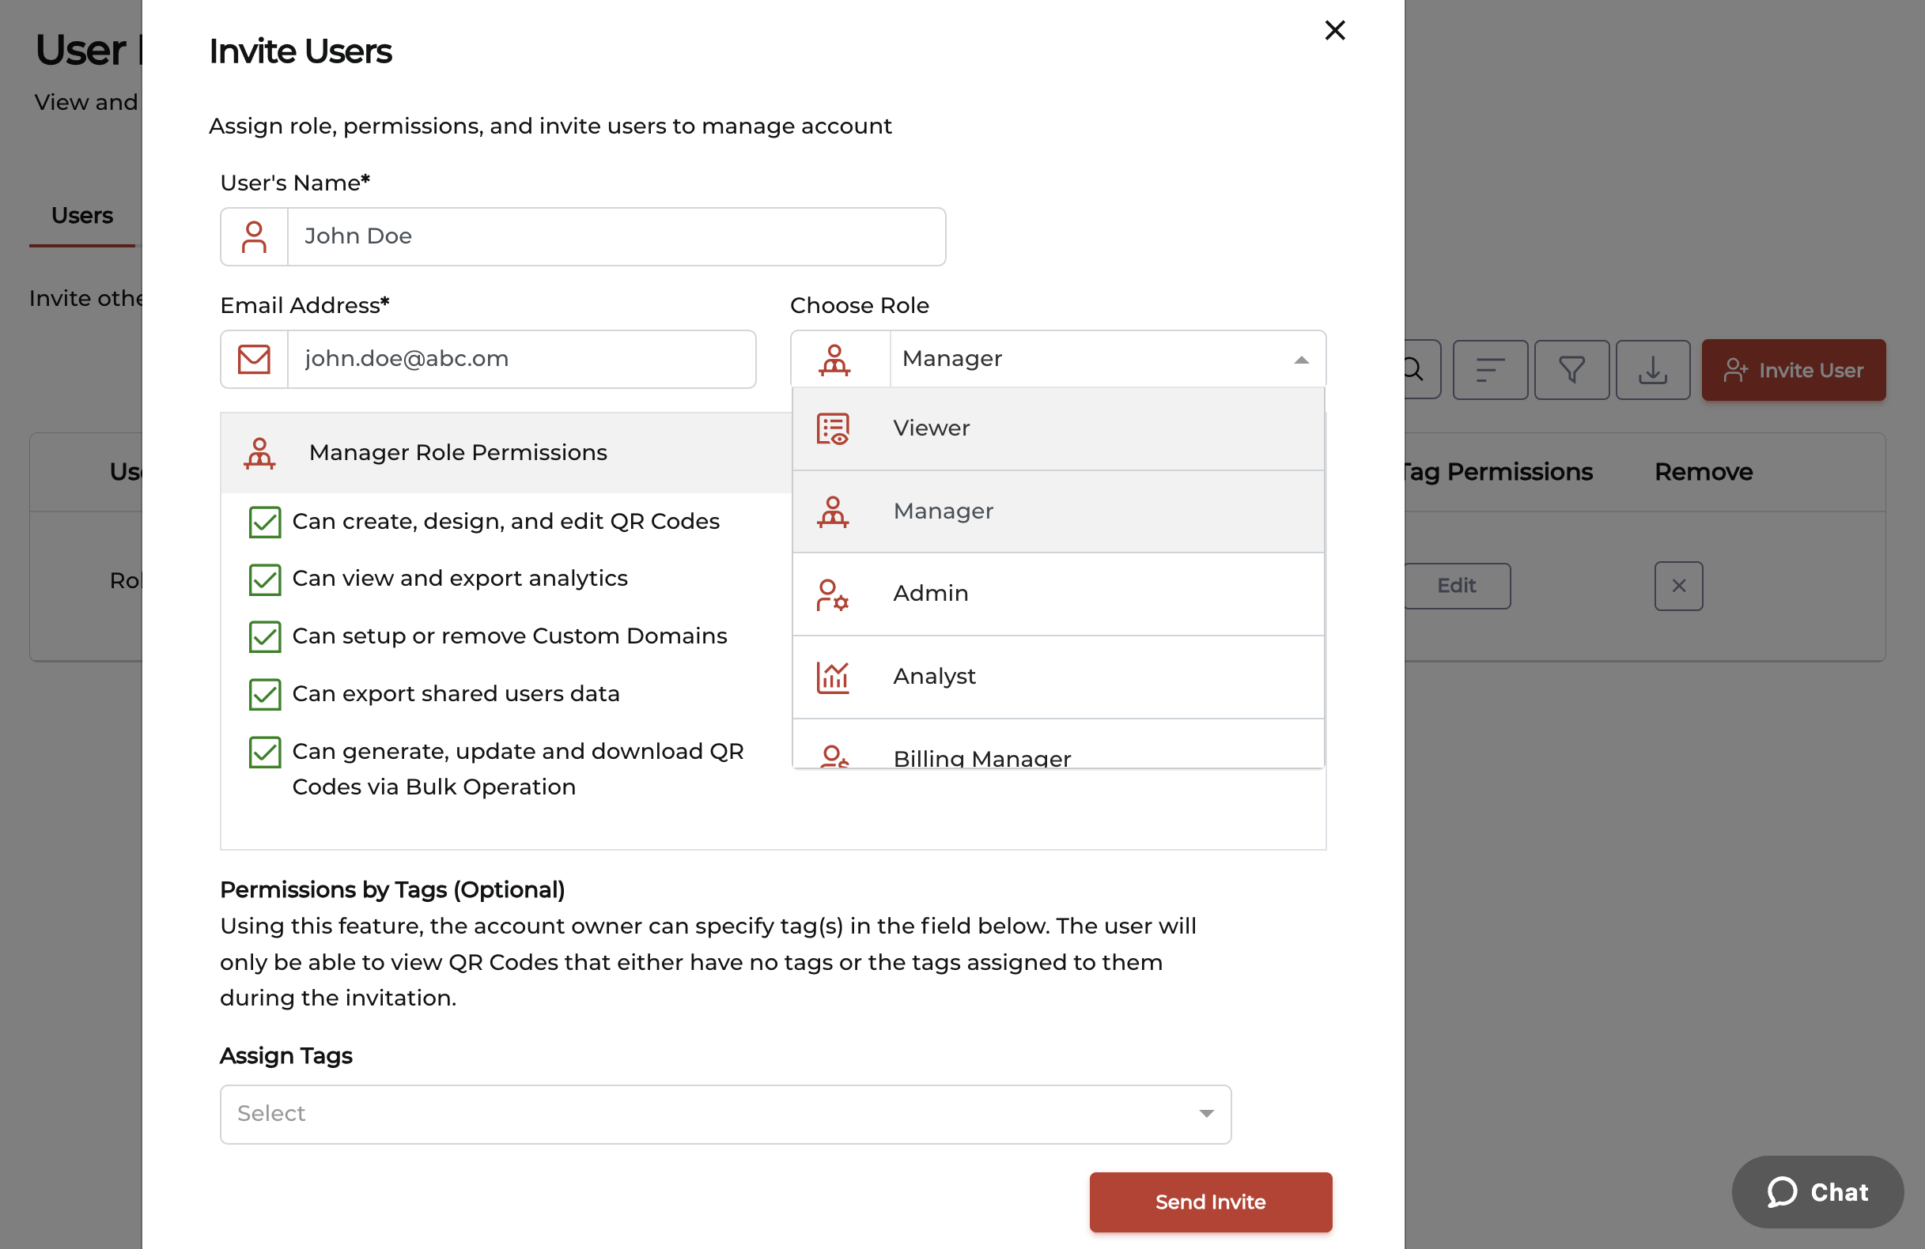Viewport: 1925px width, 1249px height.
Task: Click the Admin gear-person icon
Action: pos(833,594)
